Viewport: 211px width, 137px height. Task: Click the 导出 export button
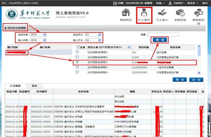point(180,80)
